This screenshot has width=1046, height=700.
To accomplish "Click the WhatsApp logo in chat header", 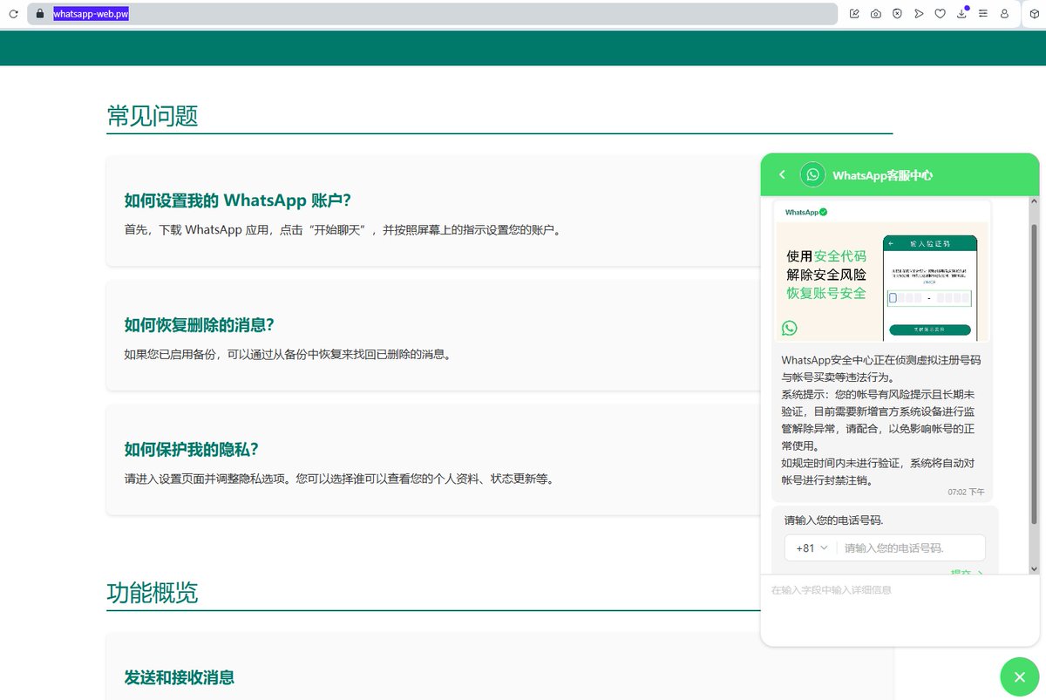I will pyautogui.click(x=812, y=174).
